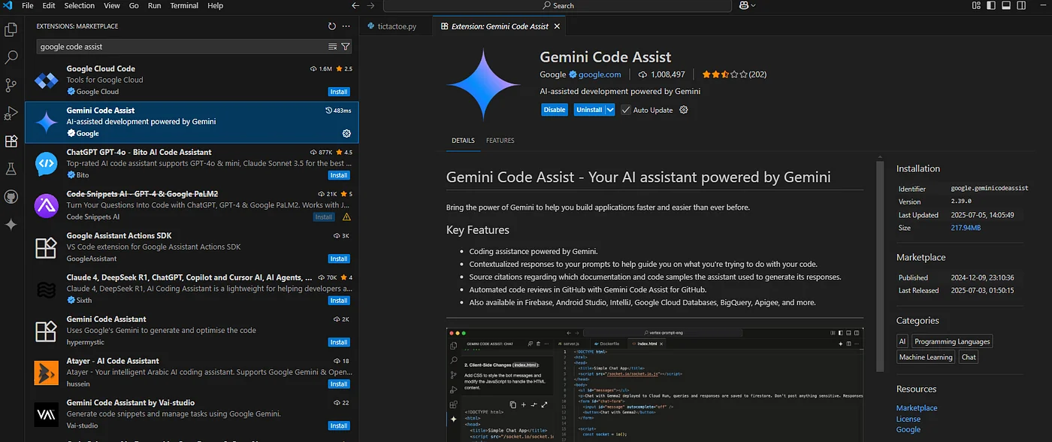Install the Google Cloud Code extension

[339, 92]
